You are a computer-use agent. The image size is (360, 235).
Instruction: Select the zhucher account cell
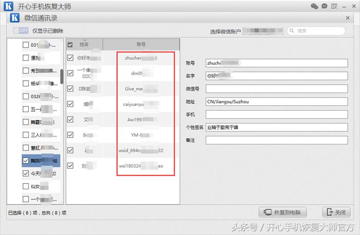[x=141, y=58]
